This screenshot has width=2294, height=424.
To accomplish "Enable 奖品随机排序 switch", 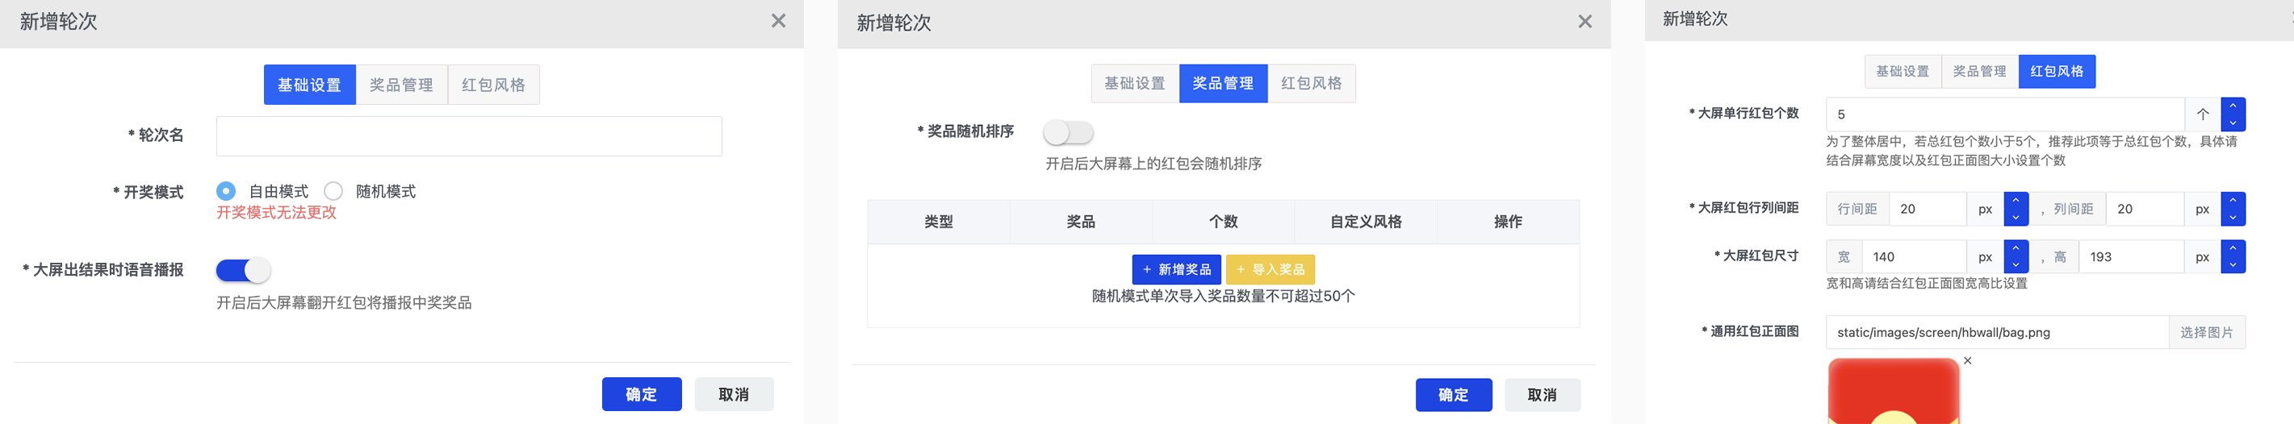I will (x=1069, y=132).
